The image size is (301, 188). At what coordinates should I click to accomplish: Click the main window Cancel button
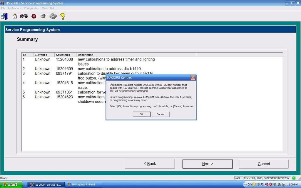tap(264, 164)
